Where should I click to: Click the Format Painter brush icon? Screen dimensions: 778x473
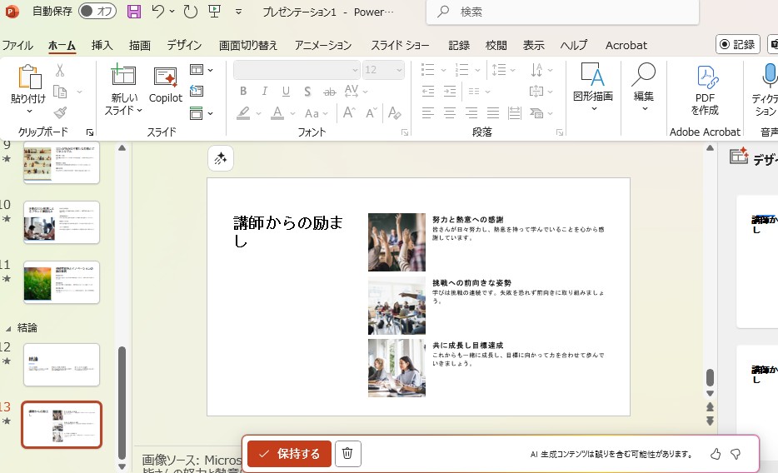[x=60, y=112]
